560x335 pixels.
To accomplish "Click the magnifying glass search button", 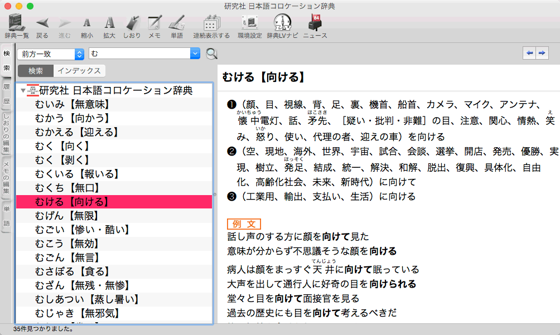I will (211, 54).
